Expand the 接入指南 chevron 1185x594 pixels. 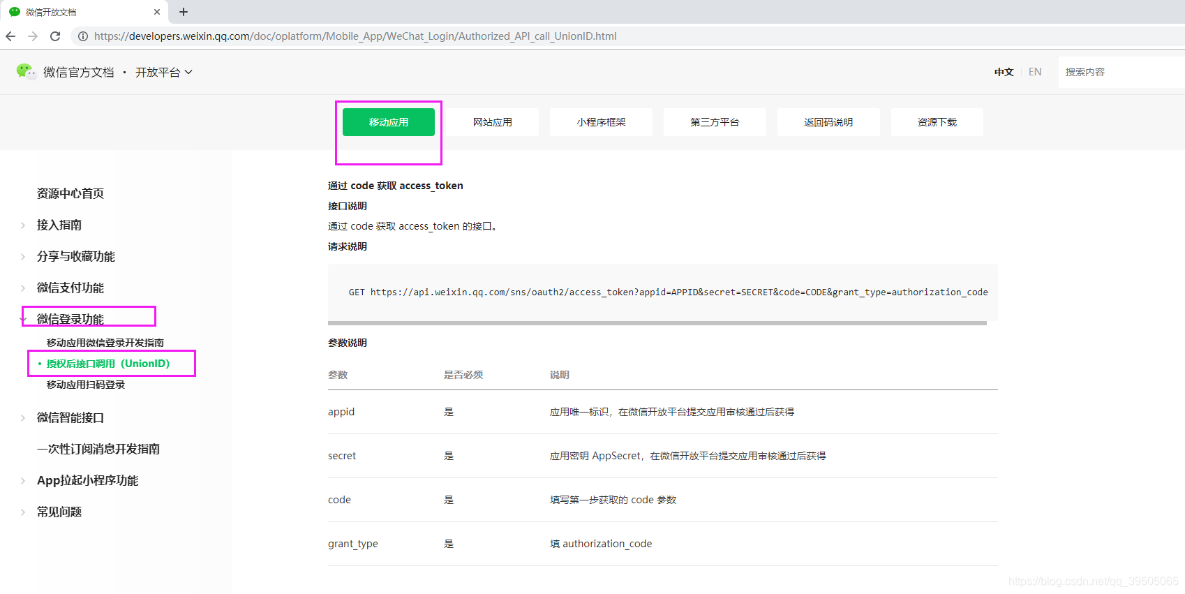(x=23, y=225)
